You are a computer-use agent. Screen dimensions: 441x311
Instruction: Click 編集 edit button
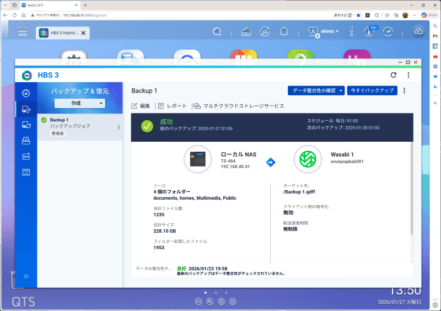(141, 106)
